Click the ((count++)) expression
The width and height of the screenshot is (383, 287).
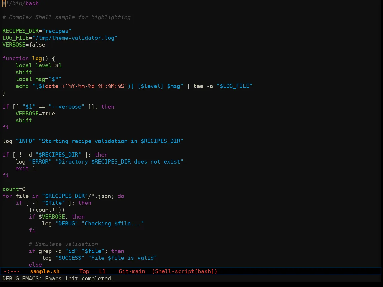click(x=47, y=210)
